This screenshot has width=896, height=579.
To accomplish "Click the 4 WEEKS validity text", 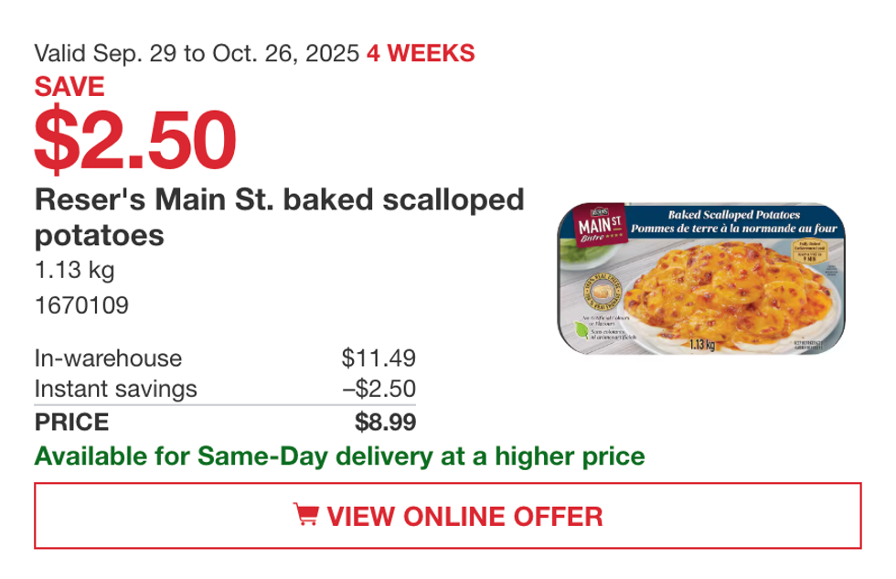I will pos(419,54).
